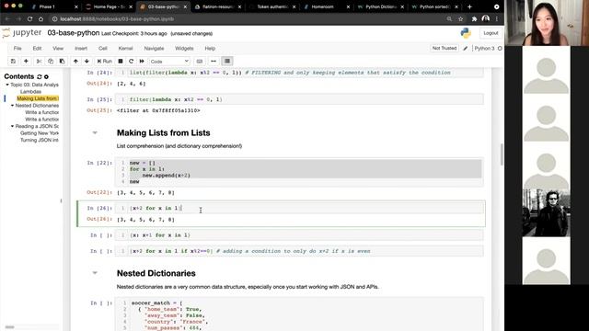
Task: Open the View menu
Action: coord(58,49)
